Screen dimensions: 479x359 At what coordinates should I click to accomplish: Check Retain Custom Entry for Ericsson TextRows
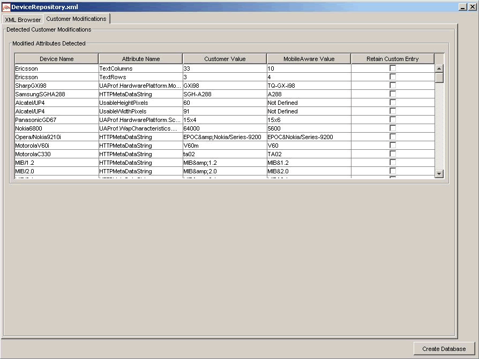393,77
